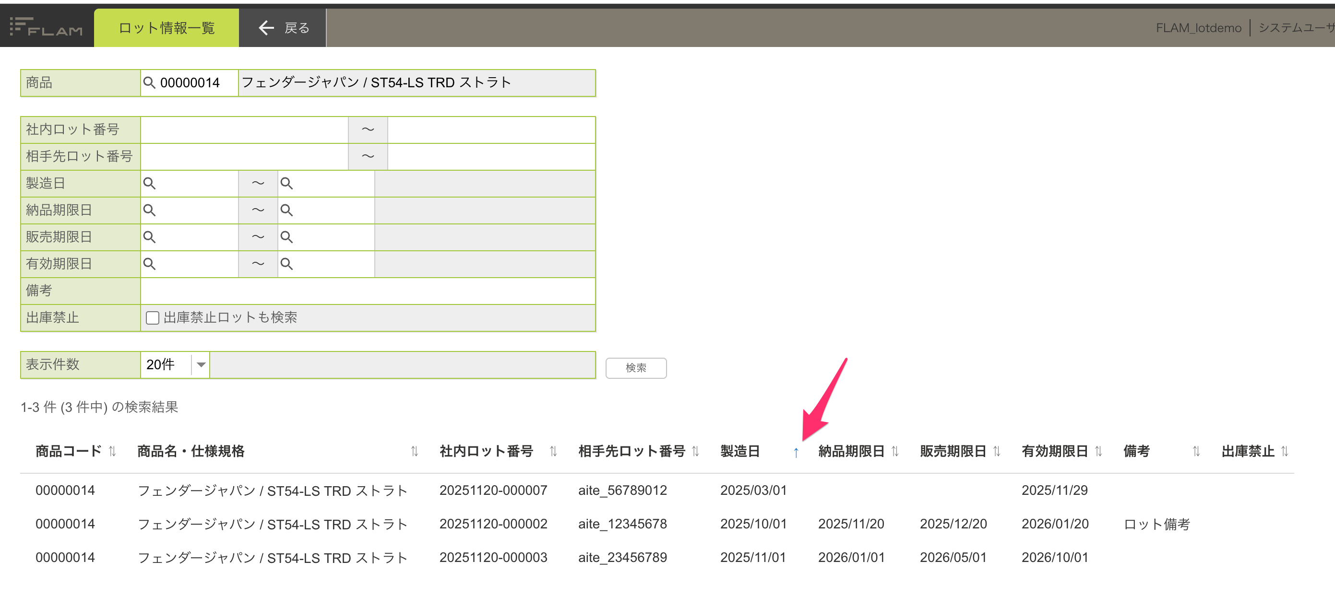Open 有効期限日 start date search icon

click(149, 264)
